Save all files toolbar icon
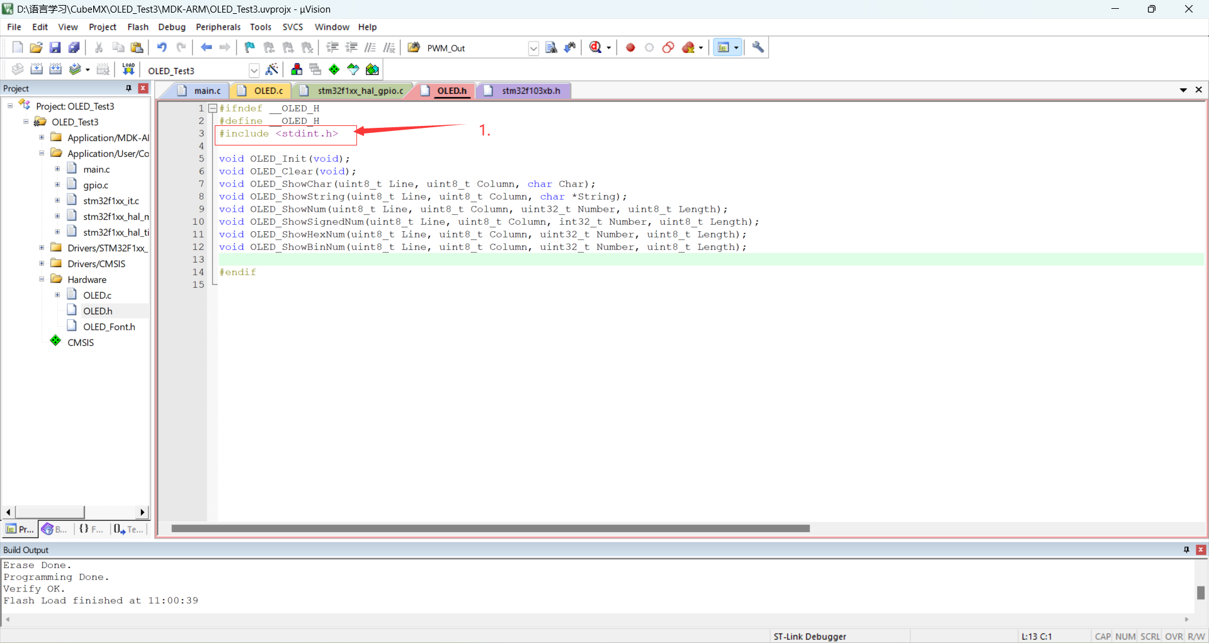Viewport: 1209px width, 643px height. (74, 47)
